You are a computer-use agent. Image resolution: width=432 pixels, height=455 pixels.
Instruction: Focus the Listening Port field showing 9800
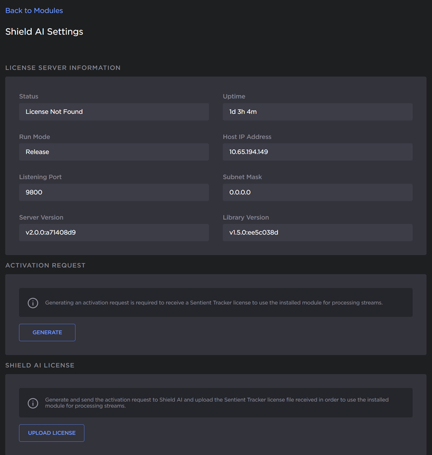pos(114,192)
